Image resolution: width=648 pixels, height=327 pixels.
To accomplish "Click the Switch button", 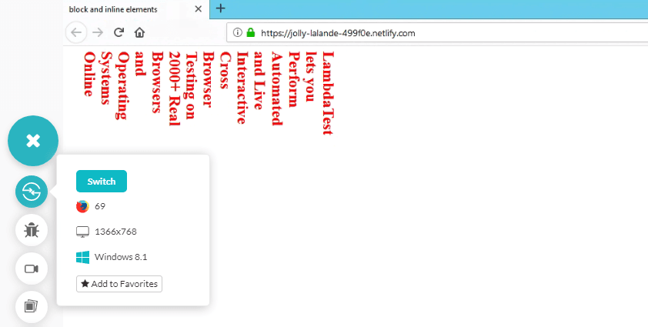I will (x=102, y=181).
